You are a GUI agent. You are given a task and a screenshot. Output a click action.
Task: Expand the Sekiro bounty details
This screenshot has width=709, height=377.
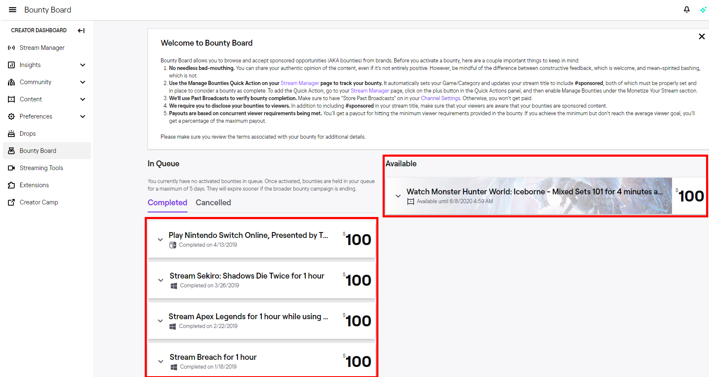161,280
